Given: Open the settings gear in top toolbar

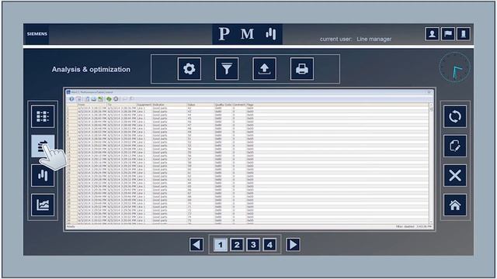Looking at the screenshot, I should tap(189, 69).
